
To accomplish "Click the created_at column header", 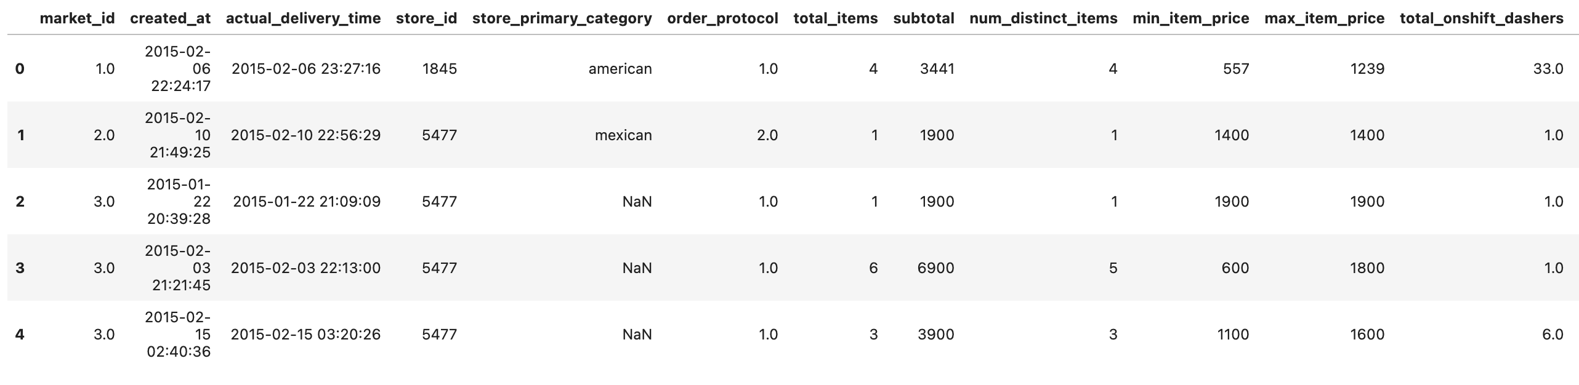I will [x=171, y=18].
